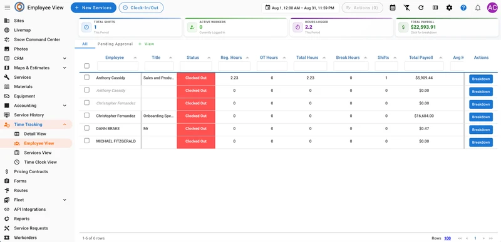Open Detail View submenu item
The width and height of the screenshot is (501, 242).
(35, 134)
